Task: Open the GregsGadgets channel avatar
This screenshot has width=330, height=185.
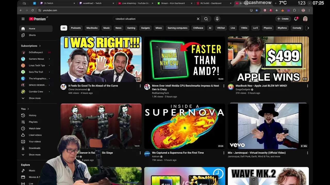Action: coord(231,87)
